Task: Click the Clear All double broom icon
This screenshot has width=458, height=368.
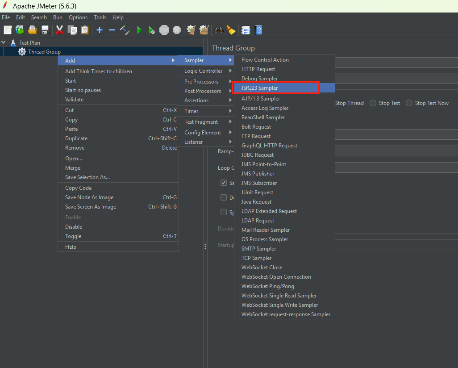Action: coord(204,30)
